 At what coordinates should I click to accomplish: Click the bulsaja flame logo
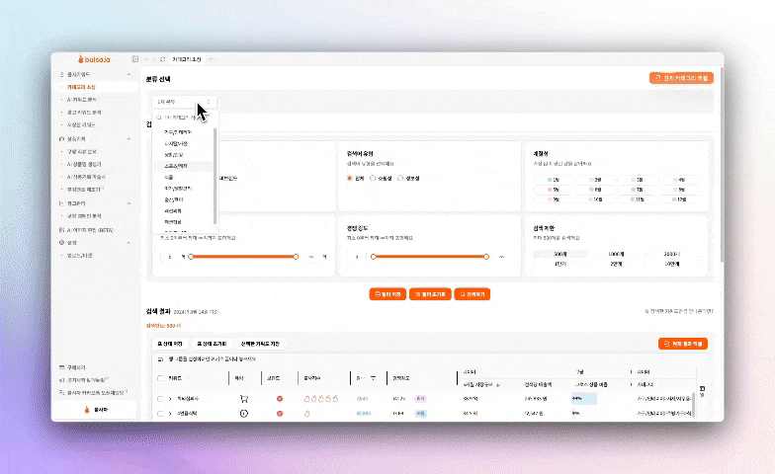(81, 59)
